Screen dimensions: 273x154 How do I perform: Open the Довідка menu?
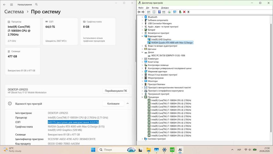tap(165, 8)
